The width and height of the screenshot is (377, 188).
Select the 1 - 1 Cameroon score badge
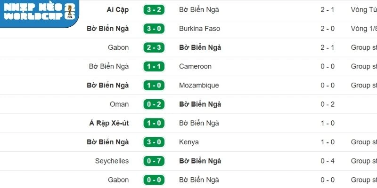[154, 66]
